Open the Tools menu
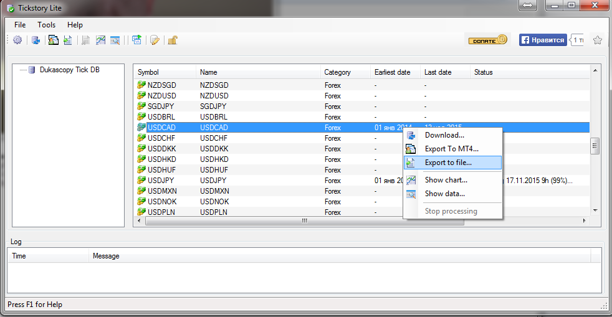The height and width of the screenshot is (317, 612). tap(47, 24)
